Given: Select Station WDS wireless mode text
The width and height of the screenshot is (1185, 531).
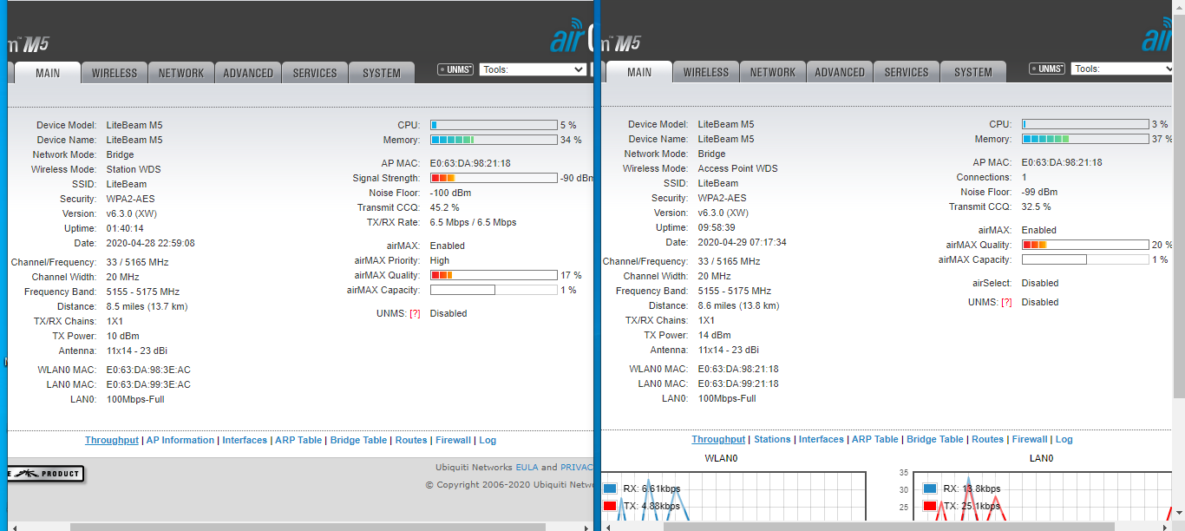Looking at the screenshot, I should (134, 169).
